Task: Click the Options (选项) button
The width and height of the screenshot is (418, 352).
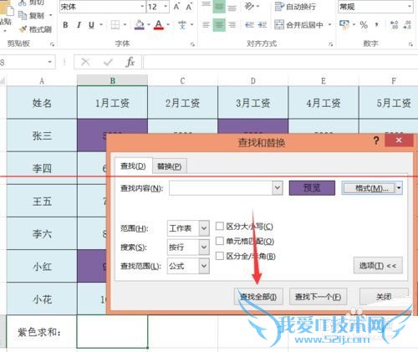Action: (x=378, y=266)
